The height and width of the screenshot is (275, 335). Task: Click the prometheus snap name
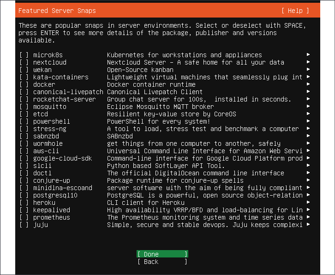pos(52,217)
